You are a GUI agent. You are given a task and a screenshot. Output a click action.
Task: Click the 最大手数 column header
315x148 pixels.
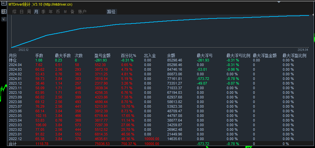[x=63, y=56]
